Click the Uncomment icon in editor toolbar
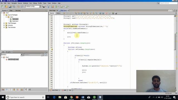 click(116, 13)
